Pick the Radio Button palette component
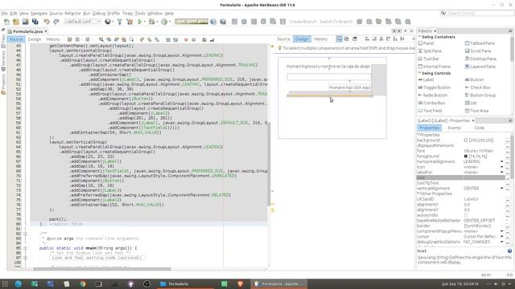The image size is (515, 289). pyautogui.click(x=433, y=95)
